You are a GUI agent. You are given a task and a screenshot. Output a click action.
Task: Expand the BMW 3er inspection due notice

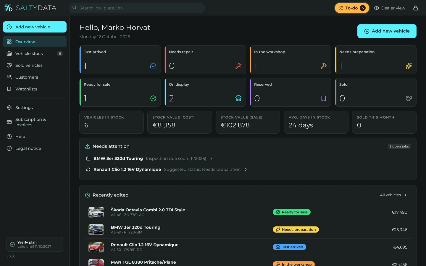pos(149,158)
